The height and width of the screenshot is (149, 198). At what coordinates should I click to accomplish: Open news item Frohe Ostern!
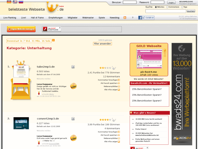point(141,129)
